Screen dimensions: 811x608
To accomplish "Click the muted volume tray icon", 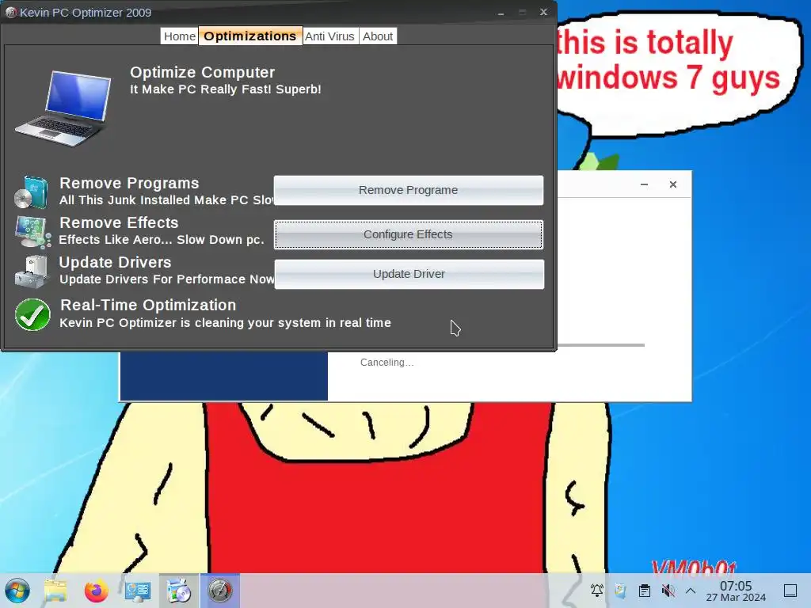I will [668, 591].
